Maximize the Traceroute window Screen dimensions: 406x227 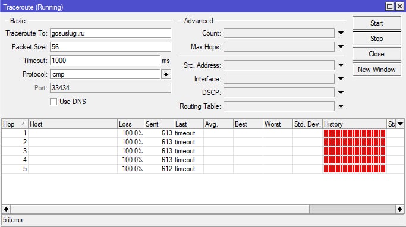(389, 7)
